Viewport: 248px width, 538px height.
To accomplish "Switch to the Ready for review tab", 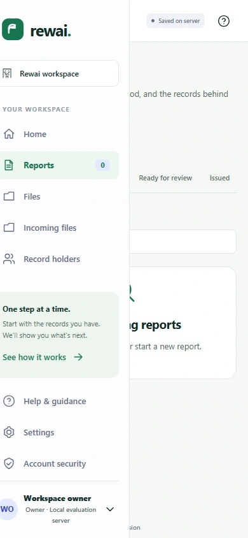I will 165,178.
